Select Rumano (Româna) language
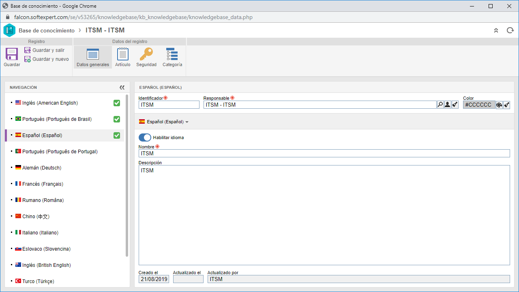Screen dimensions: 519x292 pos(65,200)
